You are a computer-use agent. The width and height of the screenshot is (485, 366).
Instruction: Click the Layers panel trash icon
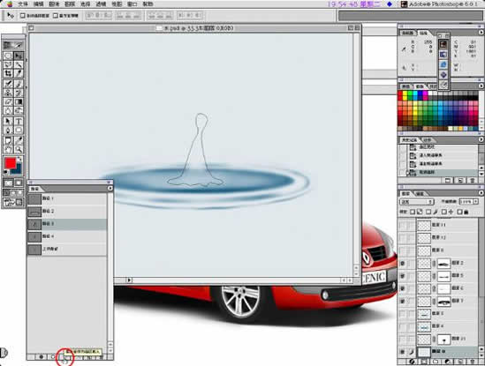(472, 362)
